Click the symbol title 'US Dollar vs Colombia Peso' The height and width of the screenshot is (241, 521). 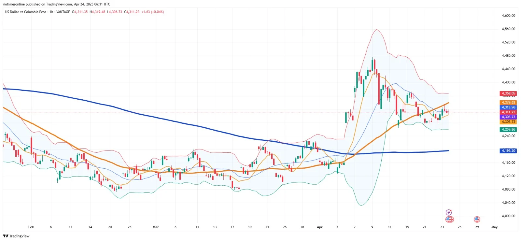tap(26, 12)
